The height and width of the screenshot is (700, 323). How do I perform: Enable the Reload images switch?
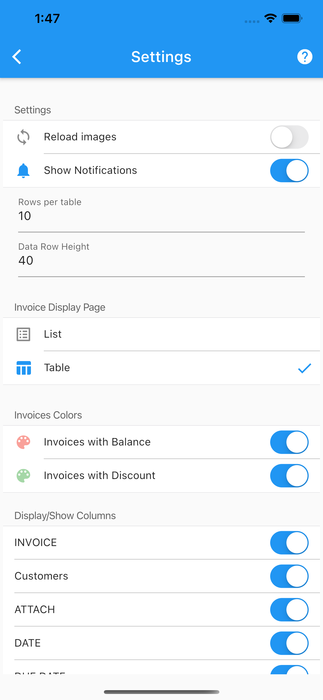(289, 137)
